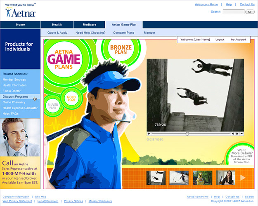Open the Medicare tab
The height and width of the screenshot is (206, 258).
[89, 25]
